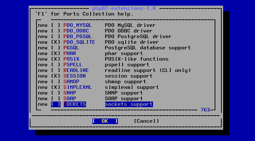Click the 'SNMP support' description

pos(124,93)
